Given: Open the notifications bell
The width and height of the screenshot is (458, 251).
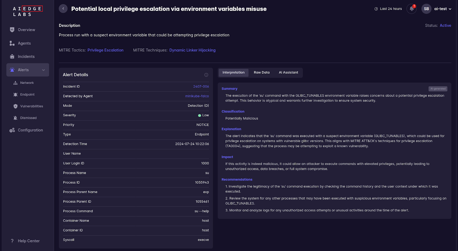Looking at the screenshot, I should coord(411,9).
